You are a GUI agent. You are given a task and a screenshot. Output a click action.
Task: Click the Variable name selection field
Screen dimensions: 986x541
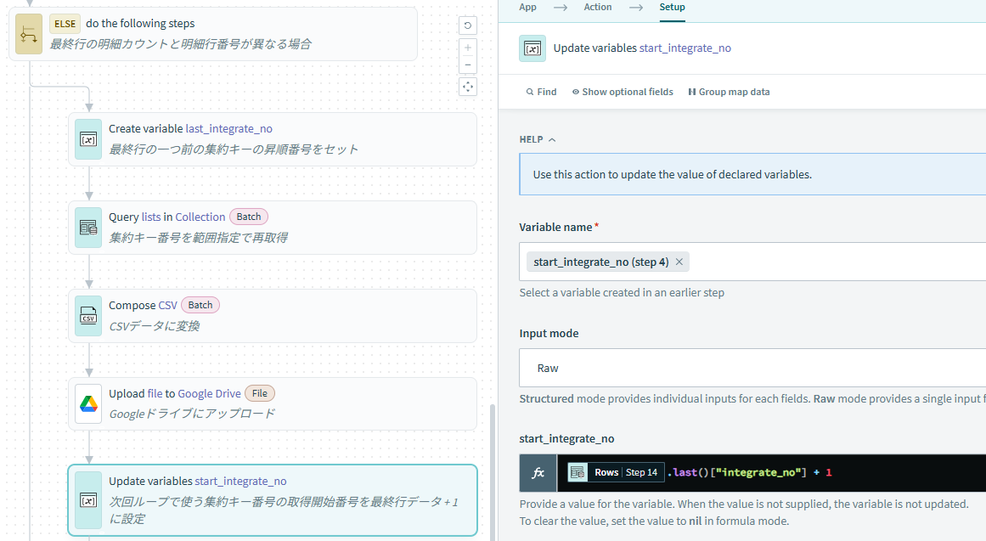[x=752, y=262]
